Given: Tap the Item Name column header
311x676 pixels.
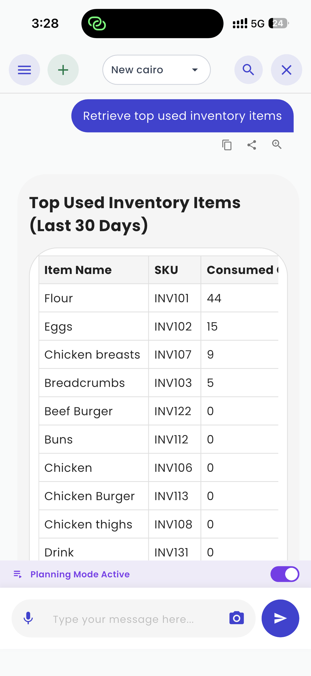Looking at the screenshot, I should 78,270.
